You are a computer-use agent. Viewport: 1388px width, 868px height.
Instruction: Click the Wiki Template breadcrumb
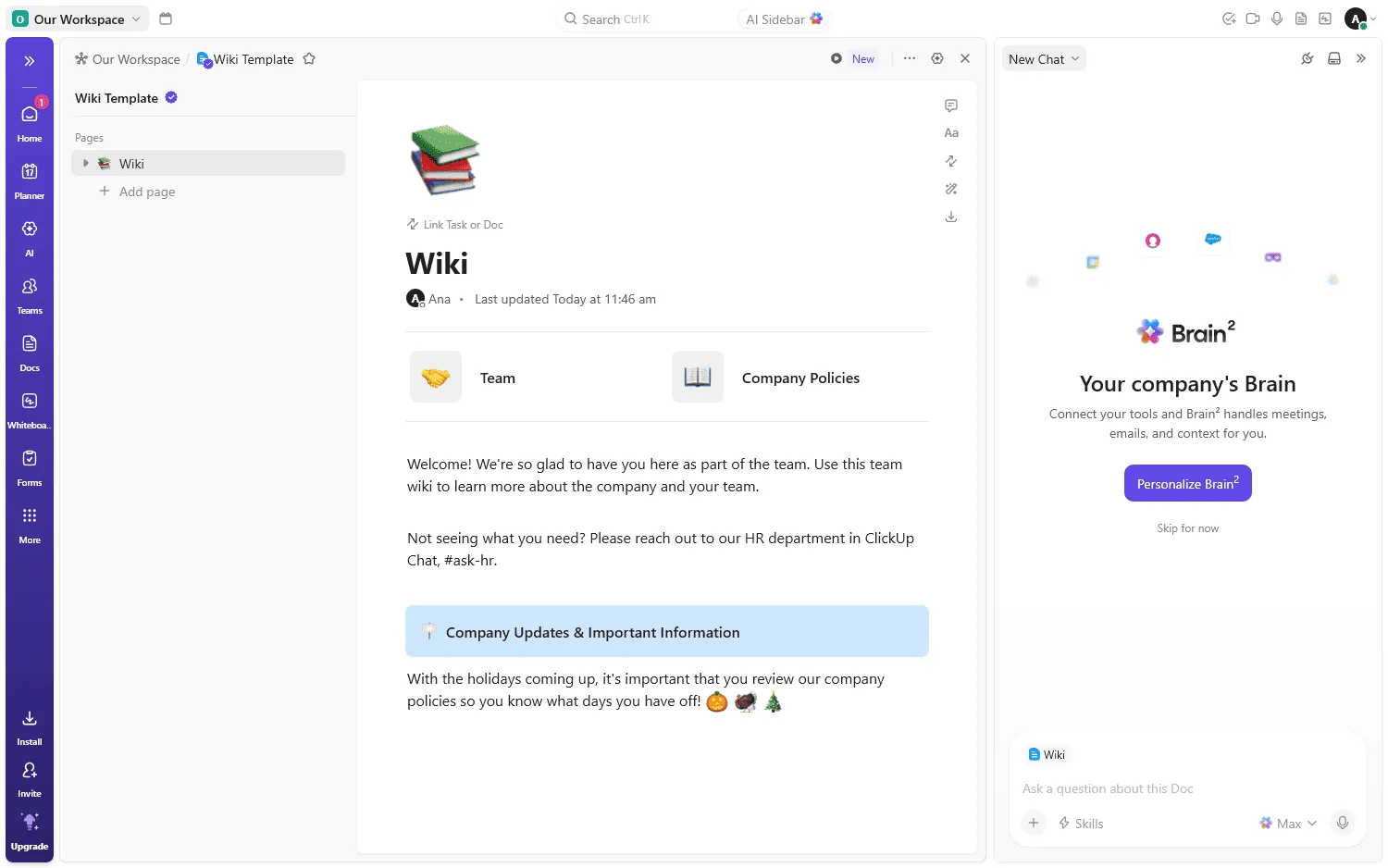coord(245,59)
